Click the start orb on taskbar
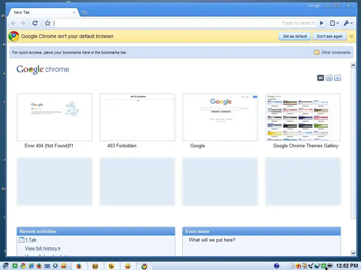 pyautogui.click(x=6, y=266)
